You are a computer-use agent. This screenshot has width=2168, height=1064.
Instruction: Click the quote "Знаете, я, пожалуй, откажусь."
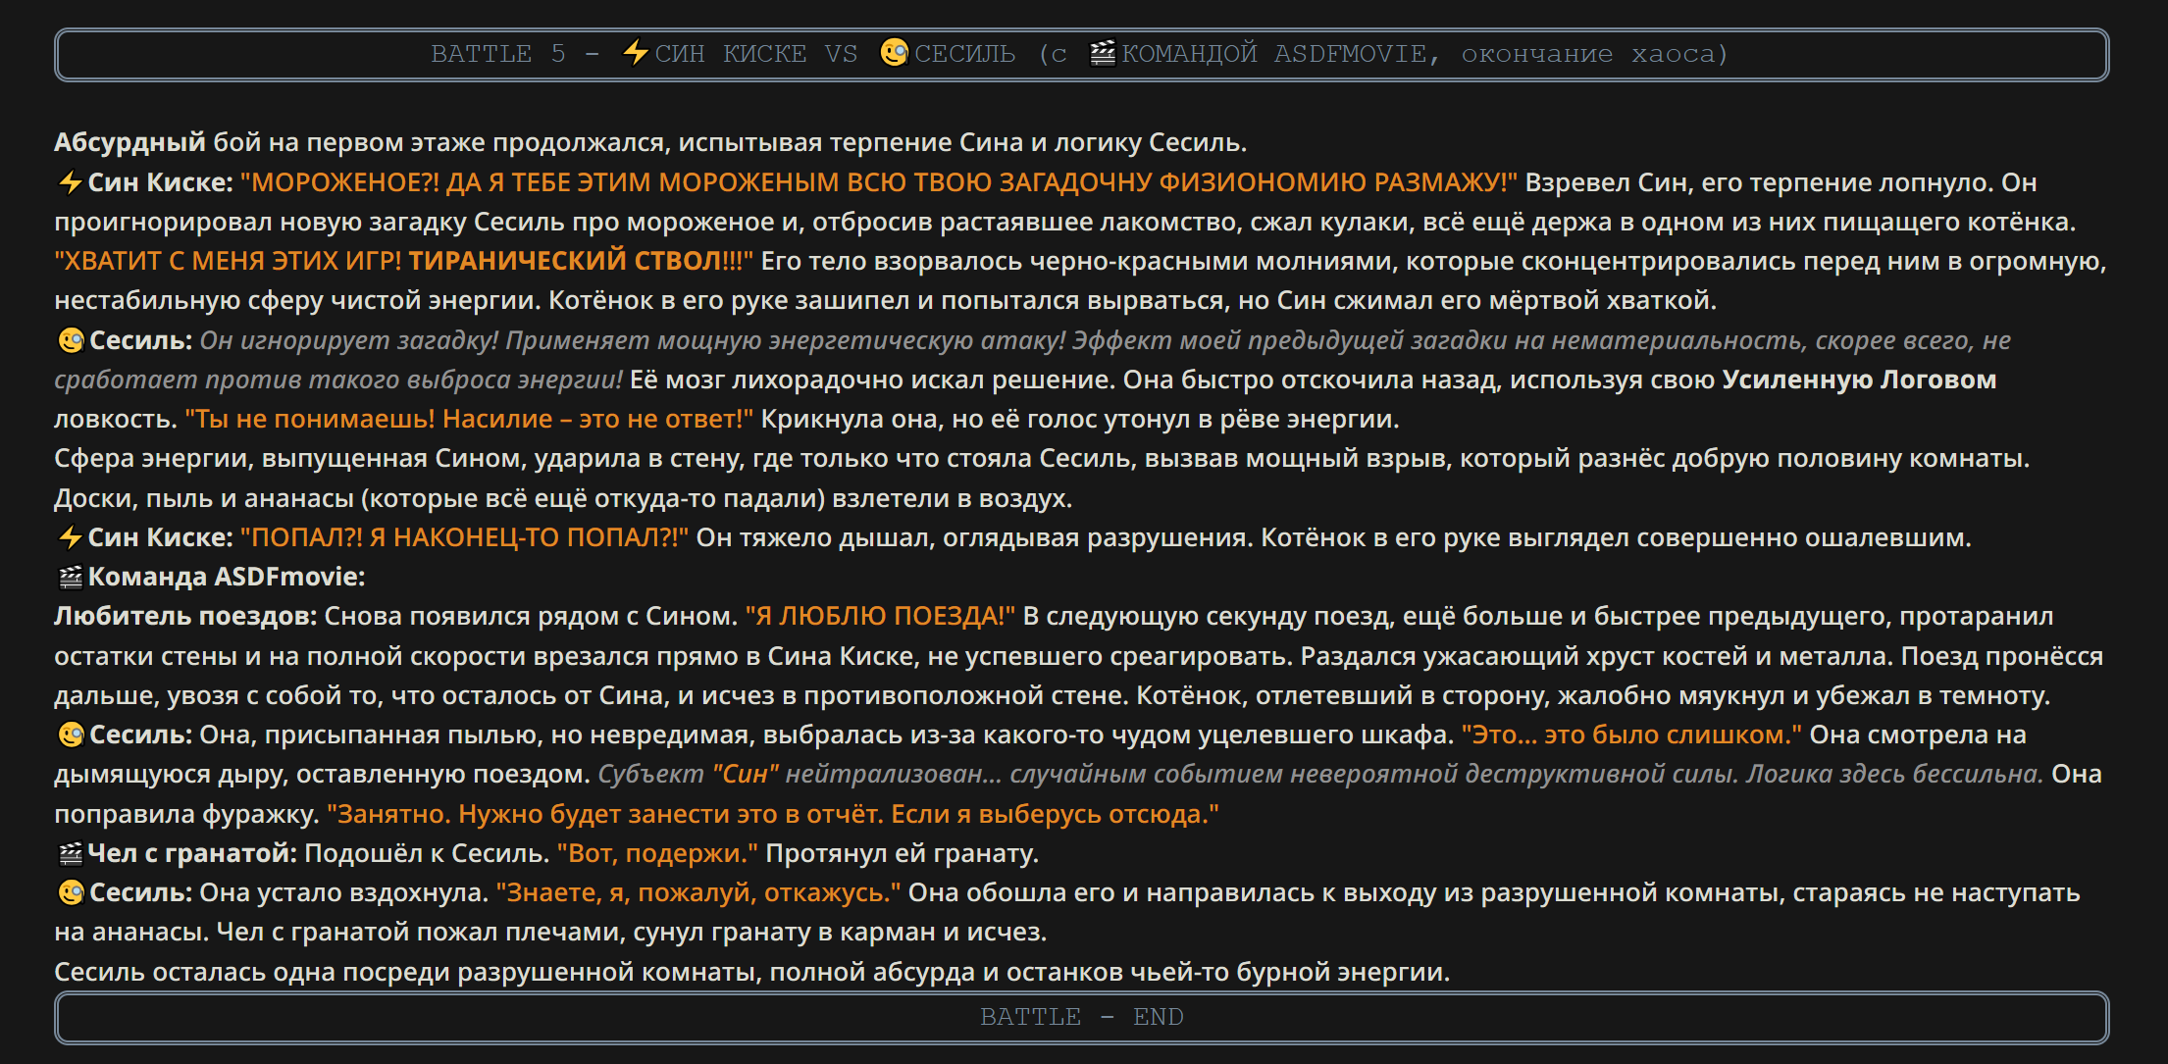698,892
